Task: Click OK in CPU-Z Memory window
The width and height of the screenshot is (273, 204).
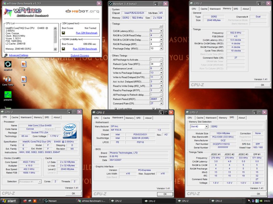Action: point(262,85)
